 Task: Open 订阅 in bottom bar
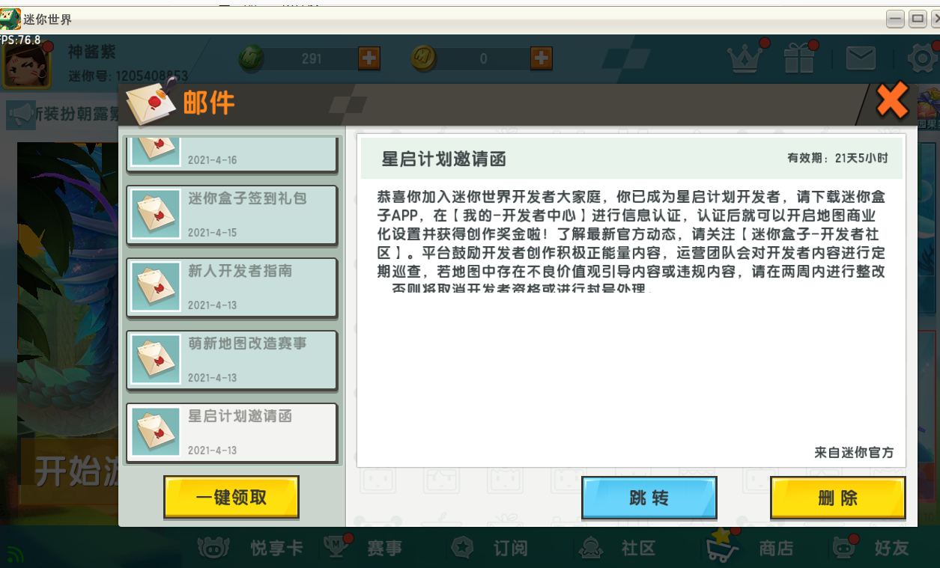click(x=510, y=549)
